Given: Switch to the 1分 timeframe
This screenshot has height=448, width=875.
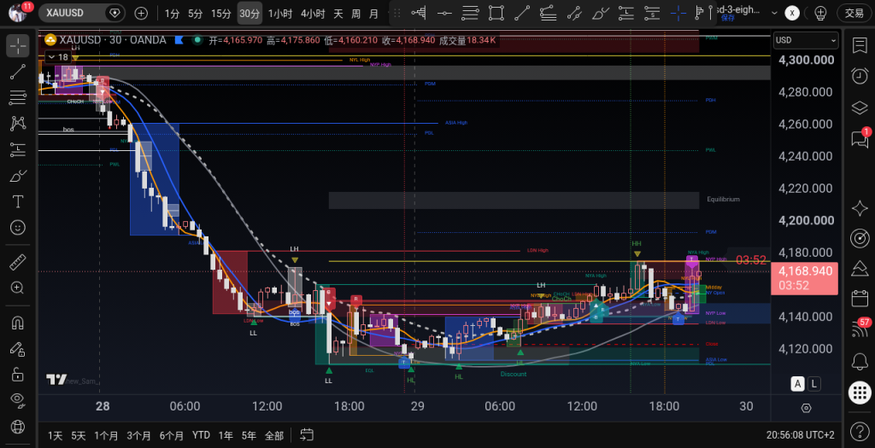Looking at the screenshot, I should 173,14.
